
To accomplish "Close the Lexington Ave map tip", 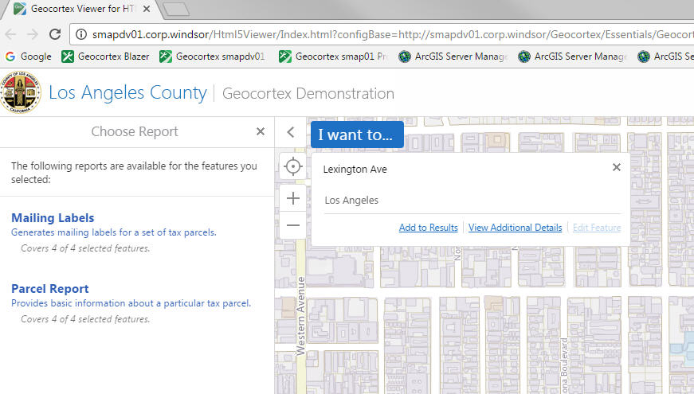I will pyautogui.click(x=617, y=167).
